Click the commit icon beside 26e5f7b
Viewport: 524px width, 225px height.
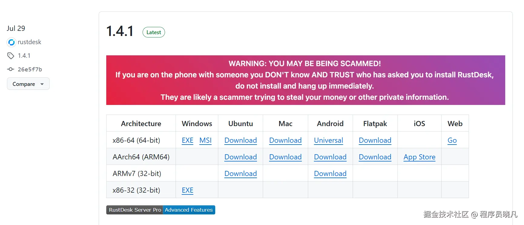coord(11,69)
